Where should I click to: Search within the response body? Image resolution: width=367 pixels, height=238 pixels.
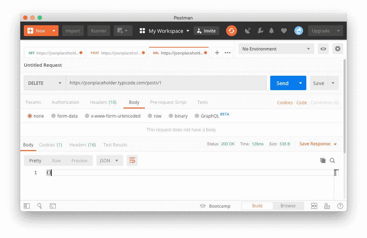point(332,160)
